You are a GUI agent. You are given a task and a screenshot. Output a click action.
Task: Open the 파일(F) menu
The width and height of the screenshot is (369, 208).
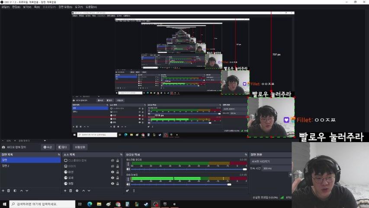pos(6,7)
